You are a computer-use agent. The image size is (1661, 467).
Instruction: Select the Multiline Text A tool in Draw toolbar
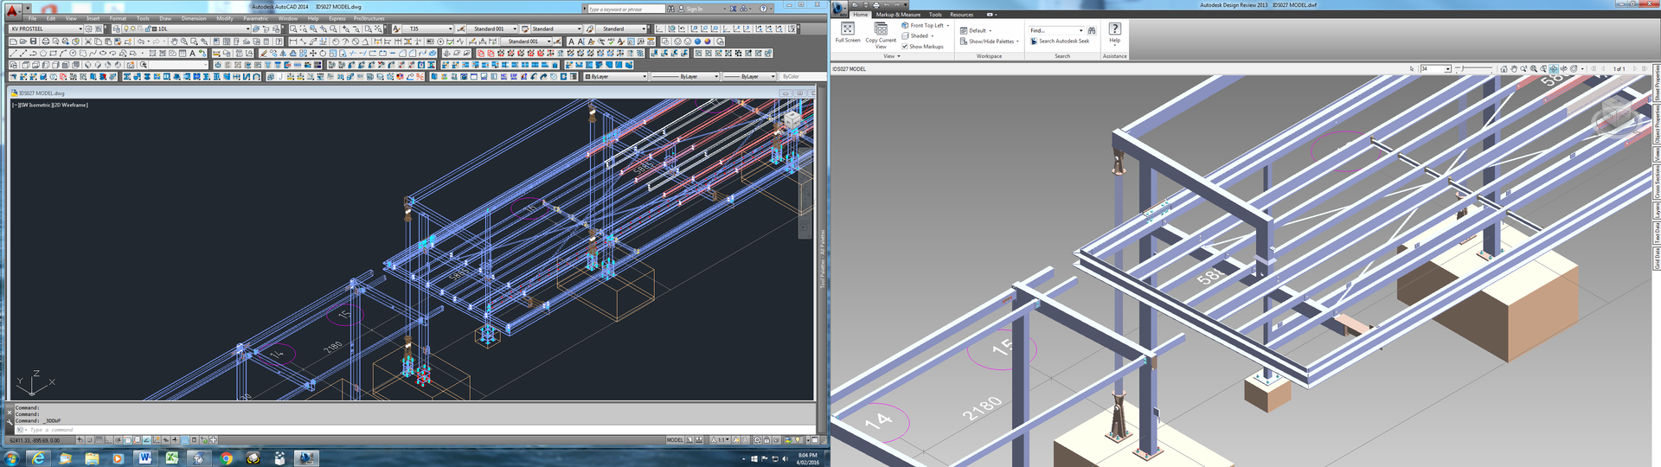tap(192, 54)
